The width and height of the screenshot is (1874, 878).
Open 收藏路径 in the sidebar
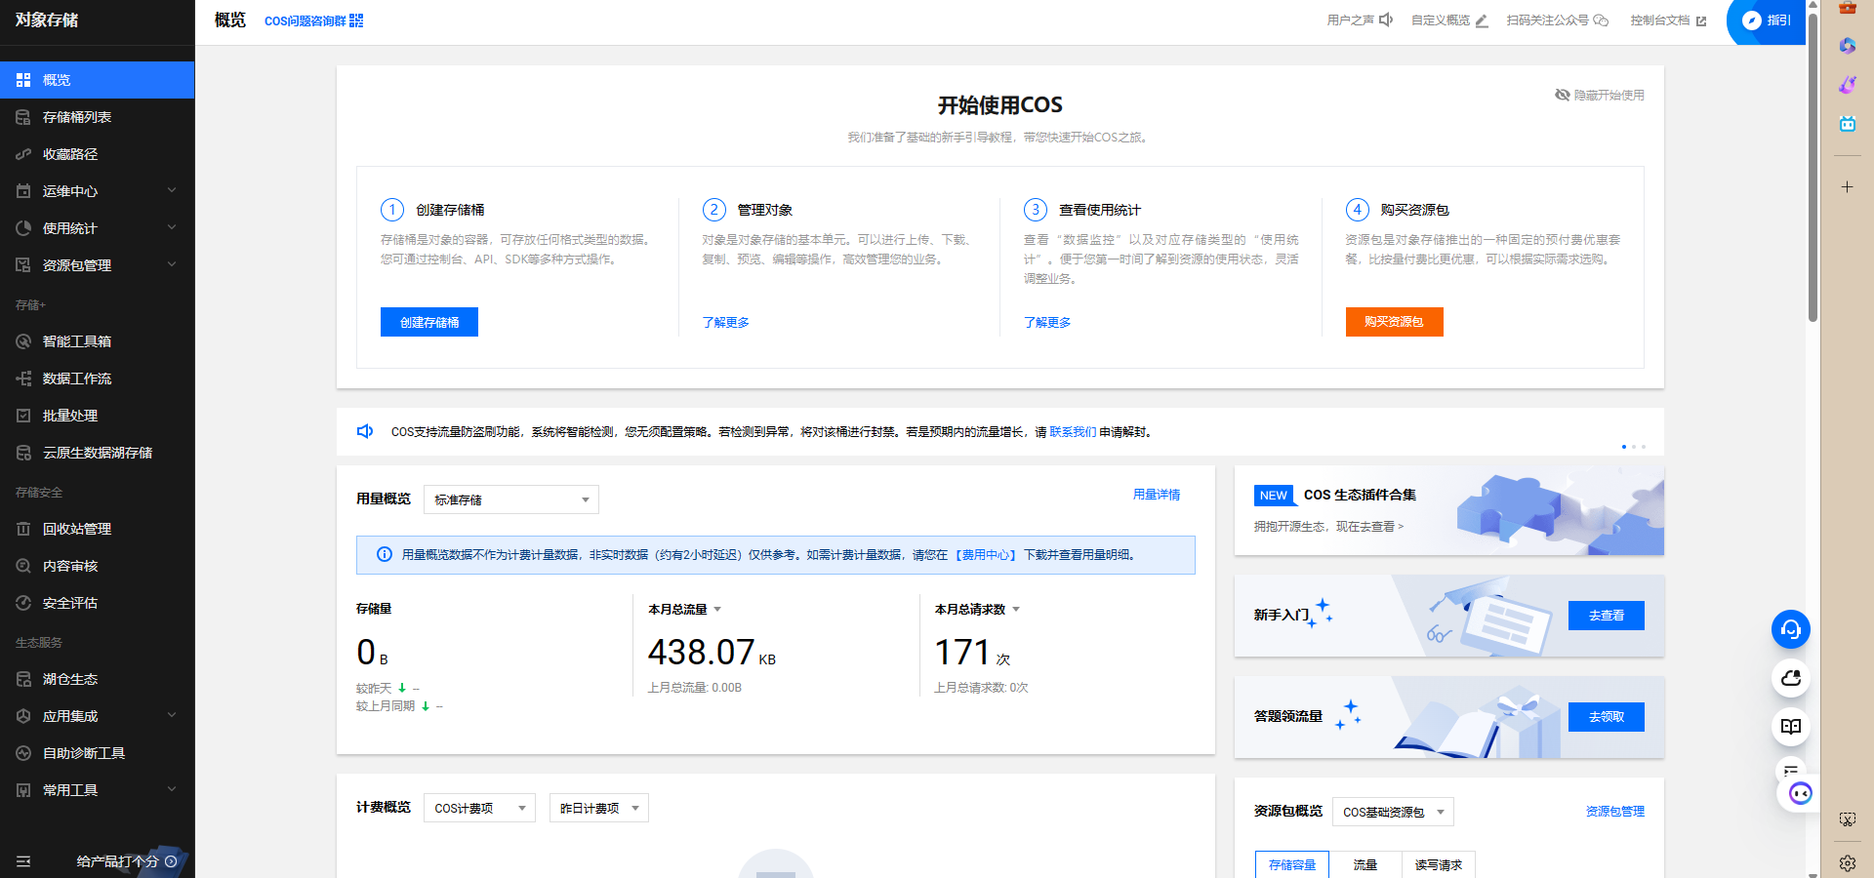coord(97,154)
